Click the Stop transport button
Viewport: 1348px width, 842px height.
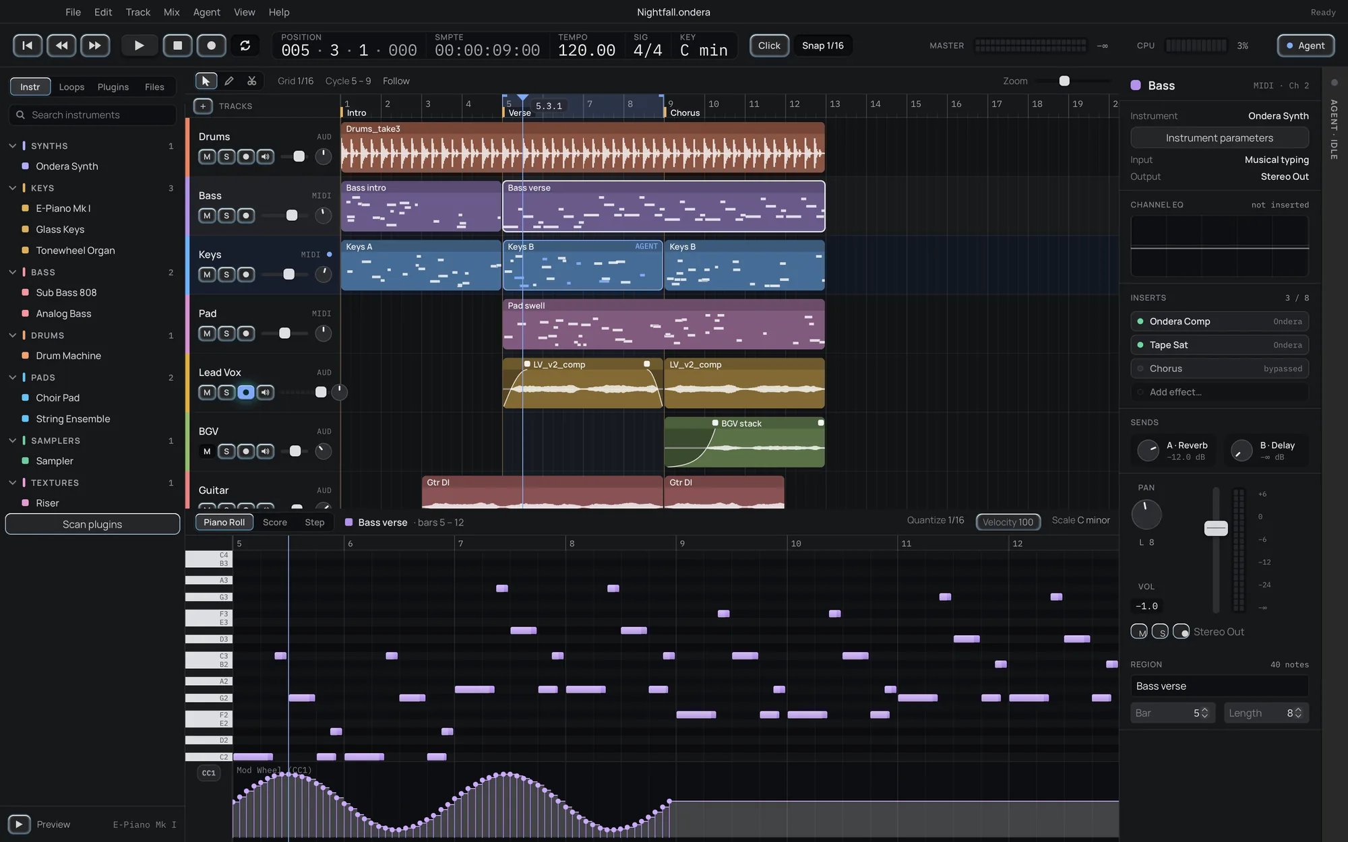178,45
